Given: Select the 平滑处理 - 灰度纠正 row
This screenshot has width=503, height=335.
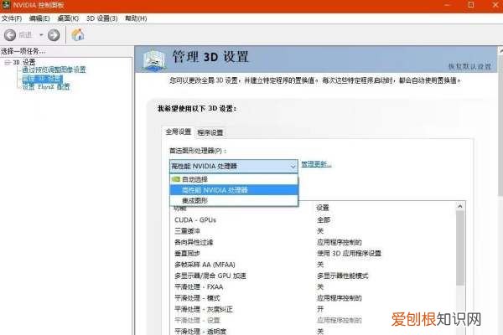Looking at the screenshot, I should (x=314, y=309).
